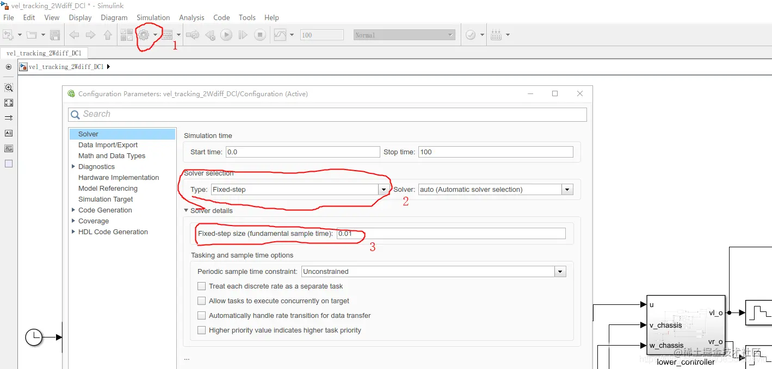Click the Update Diagram toolbar icon
Image resolution: width=772 pixels, height=369 pixels.
[x=192, y=35]
